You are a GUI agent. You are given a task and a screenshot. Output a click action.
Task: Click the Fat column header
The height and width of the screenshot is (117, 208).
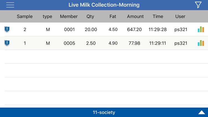tap(113, 16)
